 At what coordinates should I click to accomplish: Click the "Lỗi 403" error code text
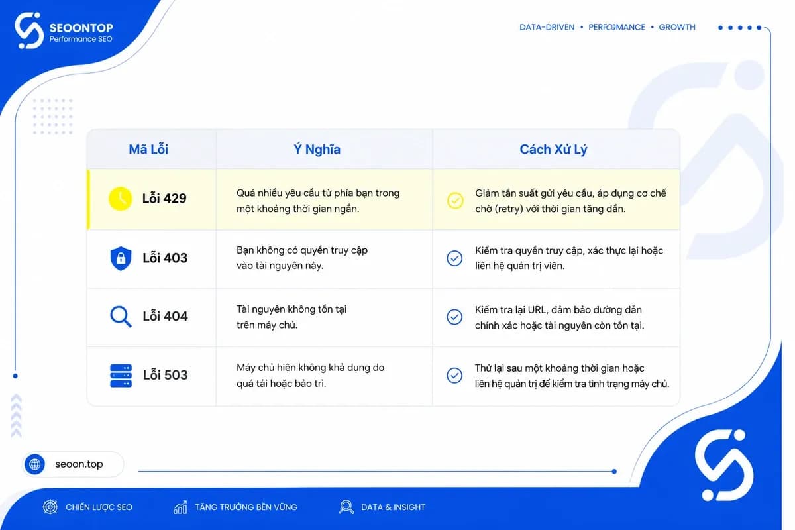[x=165, y=258]
